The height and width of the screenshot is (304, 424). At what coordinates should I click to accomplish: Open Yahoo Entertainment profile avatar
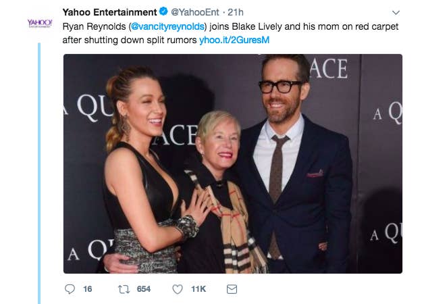coord(40,23)
